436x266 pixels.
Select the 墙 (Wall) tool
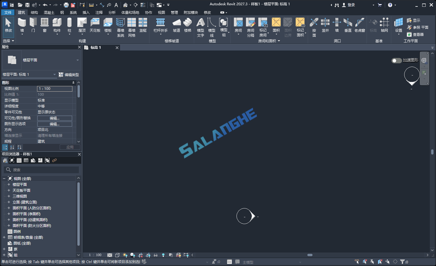pos(22,25)
